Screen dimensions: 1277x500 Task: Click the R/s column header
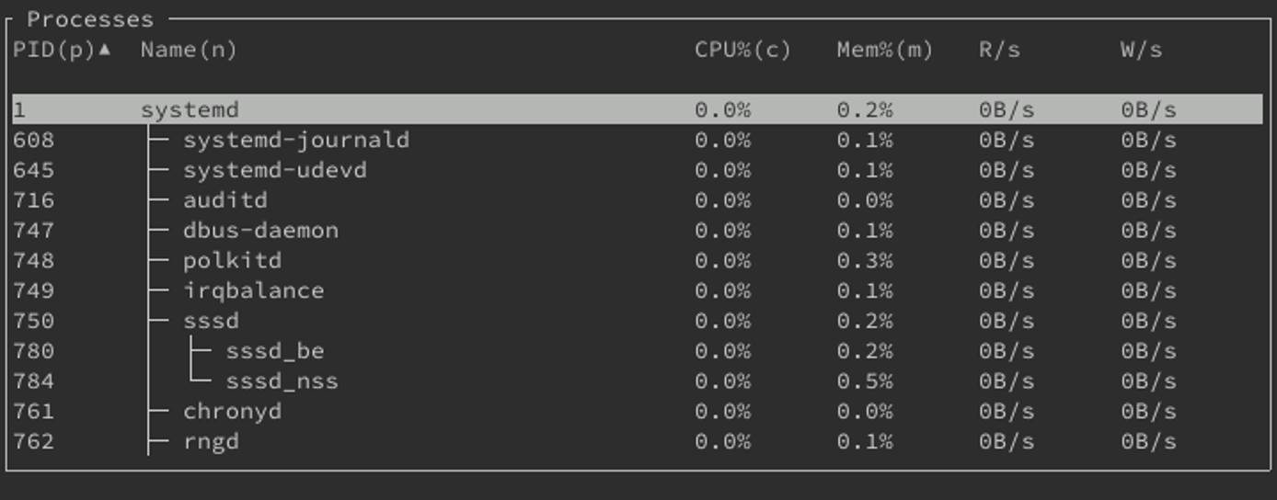point(999,50)
